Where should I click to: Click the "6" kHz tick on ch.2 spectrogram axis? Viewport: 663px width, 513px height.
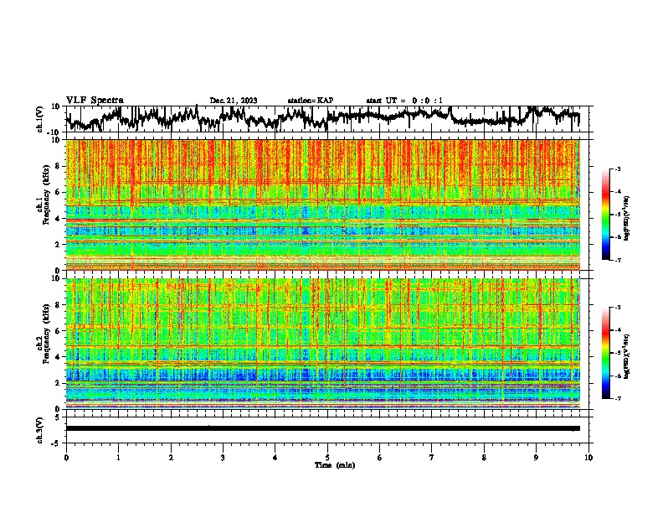[58, 331]
